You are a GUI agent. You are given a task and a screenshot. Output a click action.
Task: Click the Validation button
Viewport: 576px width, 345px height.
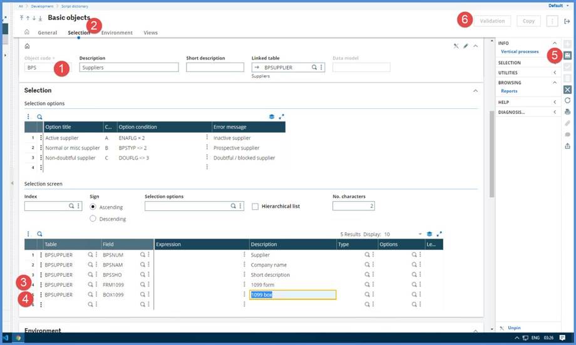pos(492,21)
